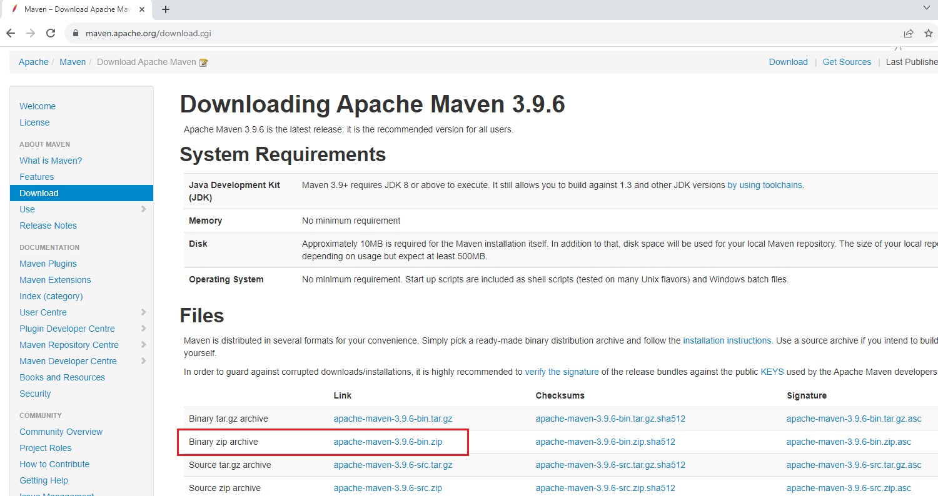Open Welcome in sidebar
The width and height of the screenshot is (938, 496).
coord(38,106)
